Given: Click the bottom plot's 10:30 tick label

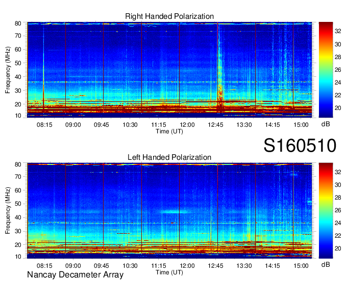Looking at the screenshot, I should coord(130,266).
